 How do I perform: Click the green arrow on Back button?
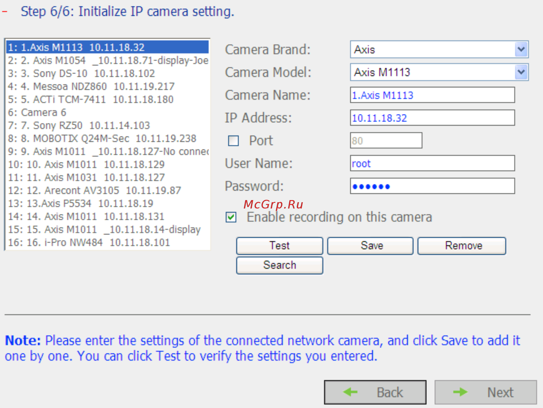[x=350, y=392]
